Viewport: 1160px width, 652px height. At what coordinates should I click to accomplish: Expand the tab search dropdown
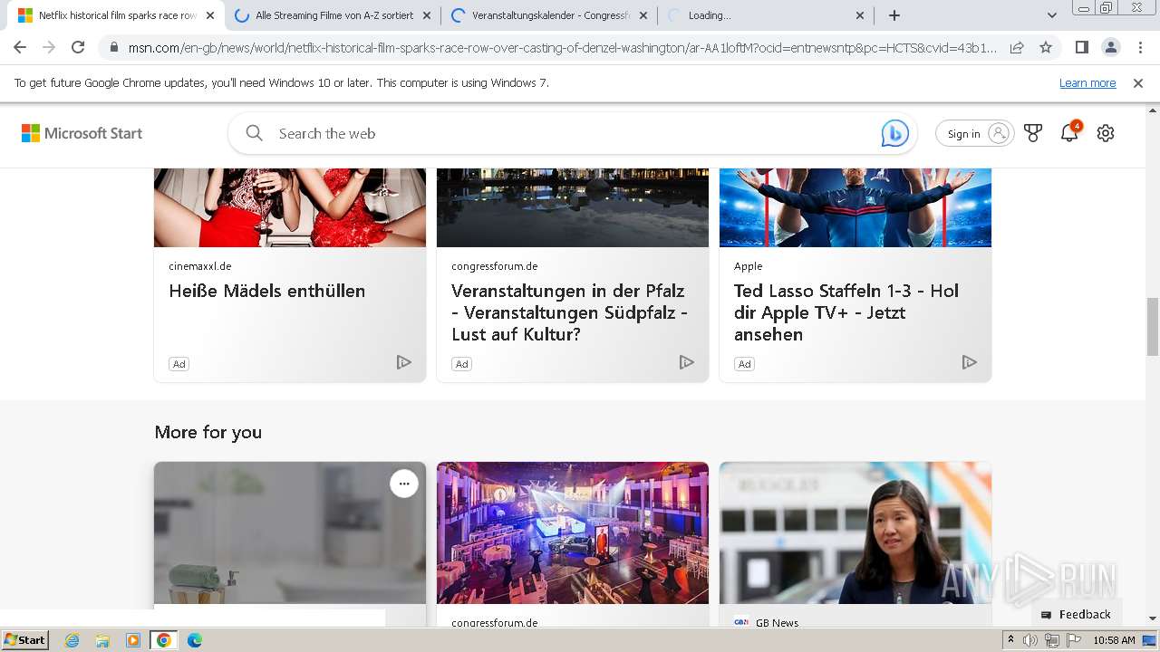(x=1051, y=15)
